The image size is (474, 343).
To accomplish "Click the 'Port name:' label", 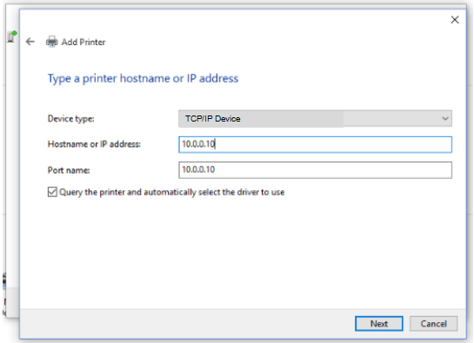I will point(69,170).
